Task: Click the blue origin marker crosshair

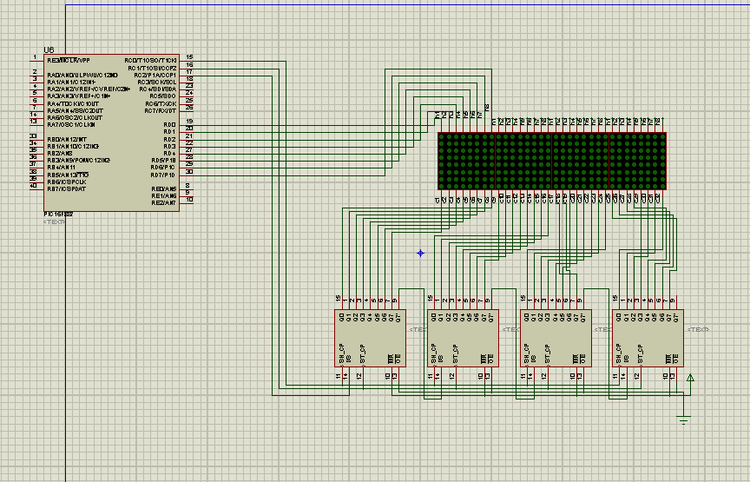Action: pos(420,254)
